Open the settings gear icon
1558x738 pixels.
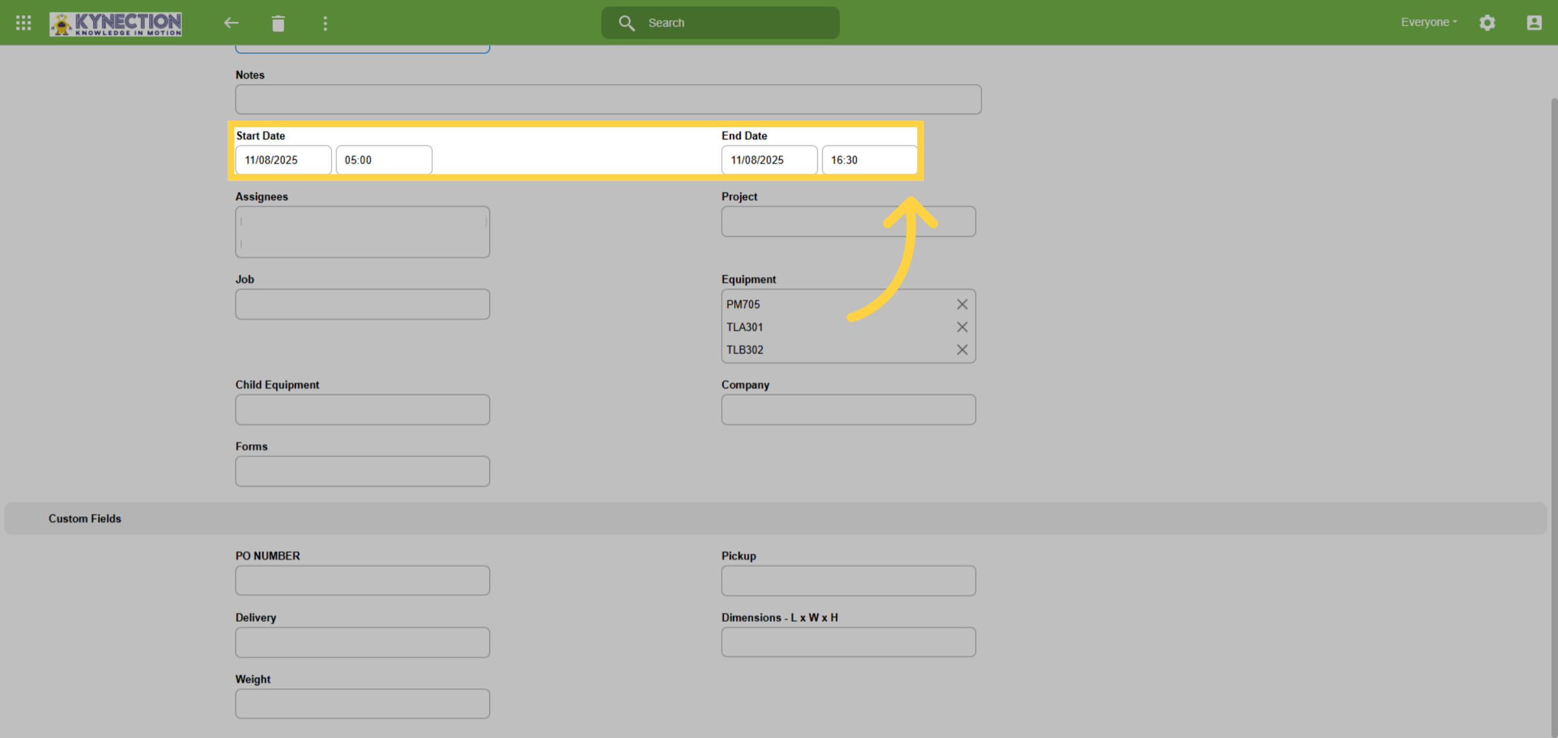tap(1487, 23)
